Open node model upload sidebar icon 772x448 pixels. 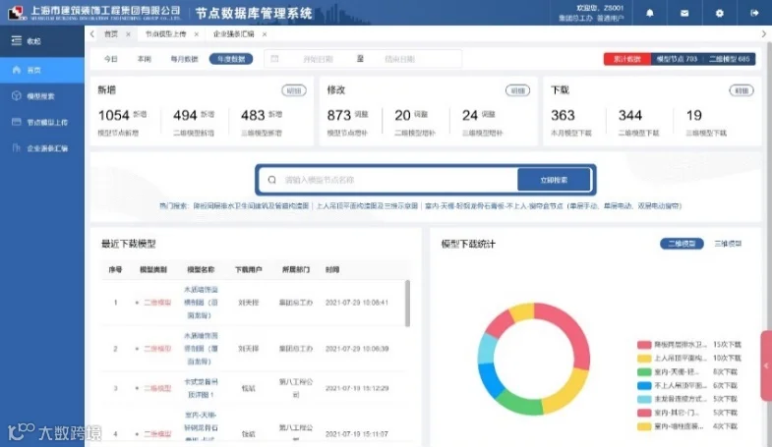[x=17, y=122]
